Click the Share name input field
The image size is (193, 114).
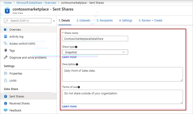tap(95, 39)
